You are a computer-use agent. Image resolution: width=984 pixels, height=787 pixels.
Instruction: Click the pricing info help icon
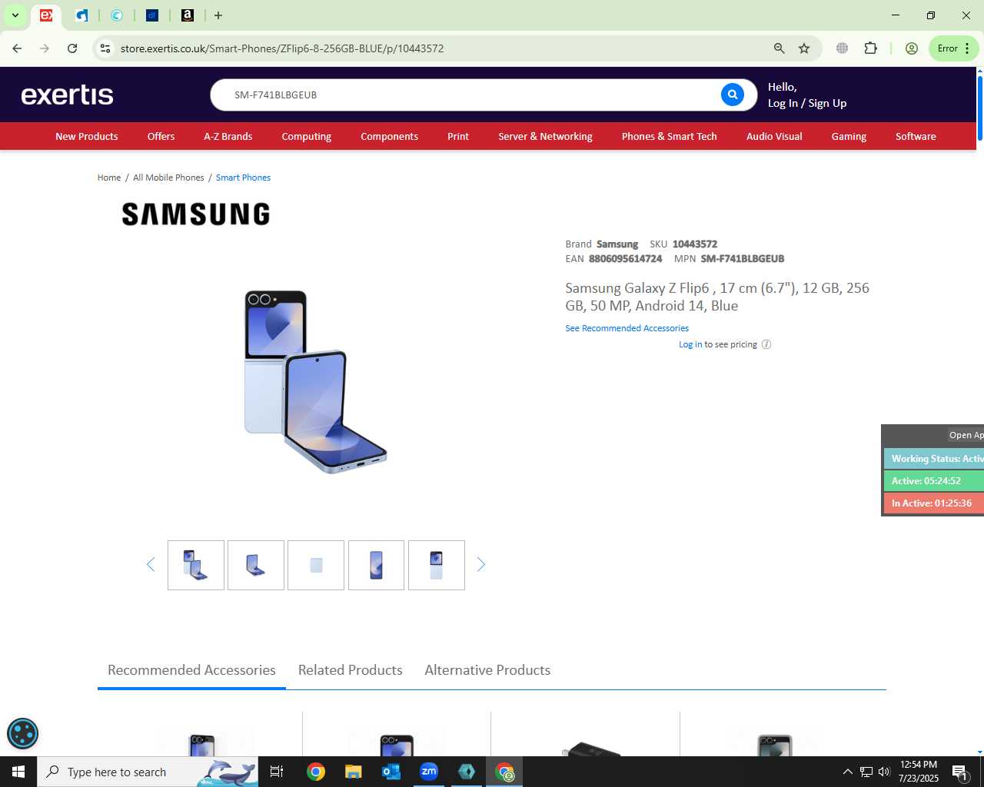pyautogui.click(x=766, y=344)
